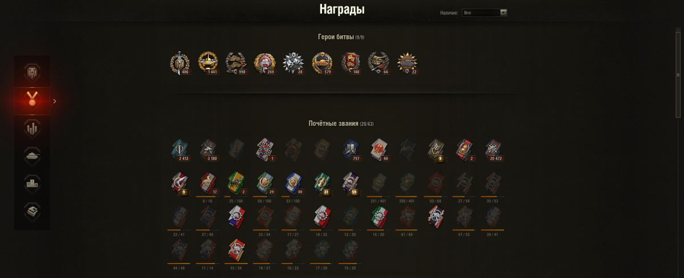Screen dimensions: 684x278
Task: Select the Awards medal tab in sidebar
Action: (32, 101)
